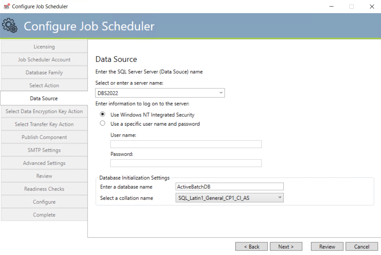The height and width of the screenshot is (255, 381).
Task: Close the Configure Job Scheduler window
Action: [372, 7]
